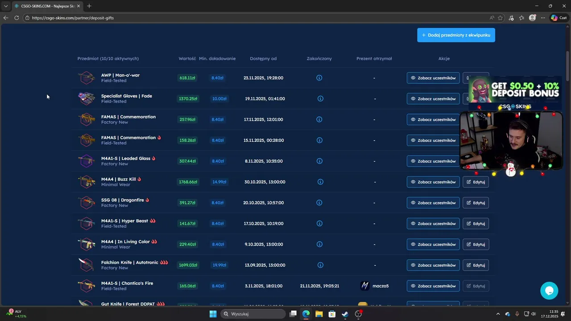Open a new browser tab
This screenshot has width=571, height=321.
click(x=89, y=6)
